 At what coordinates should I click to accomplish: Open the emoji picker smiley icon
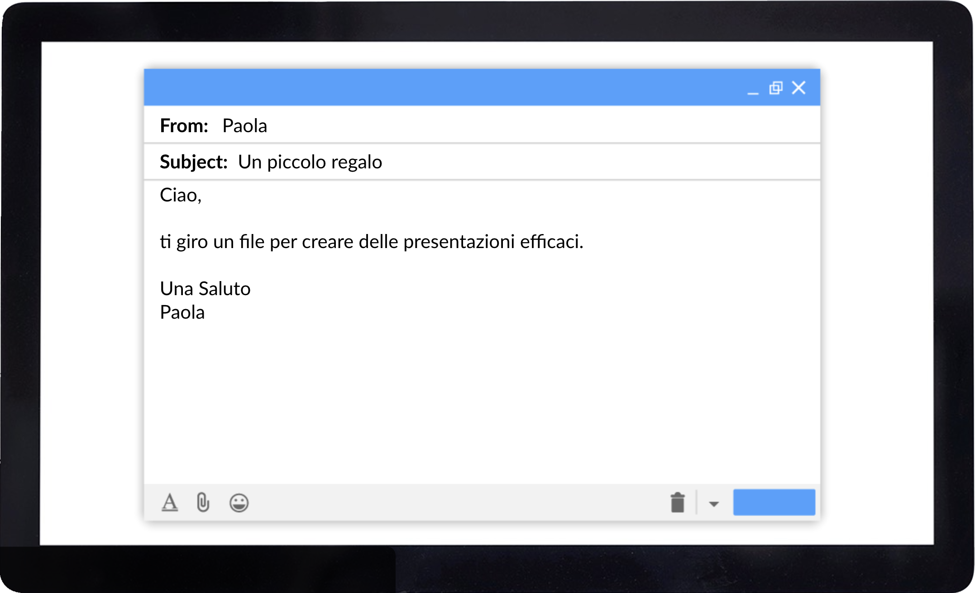tap(239, 502)
